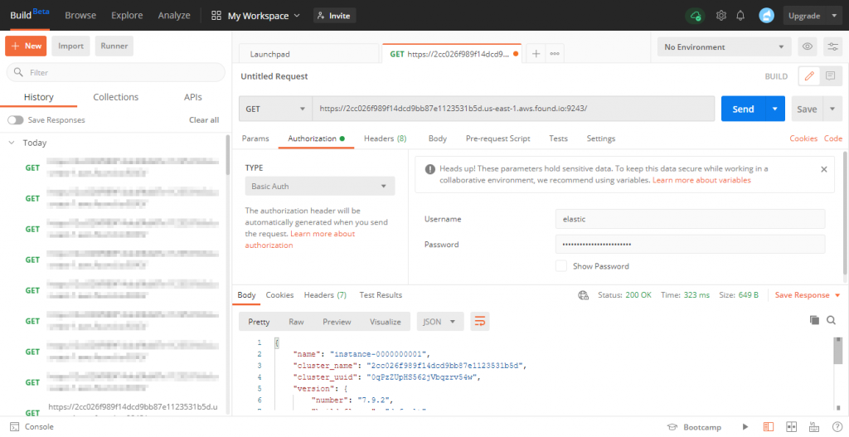Screen dimensions: 849x437
Task: Enable the Show Password checkbox
Action: click(x=561, y=266)
